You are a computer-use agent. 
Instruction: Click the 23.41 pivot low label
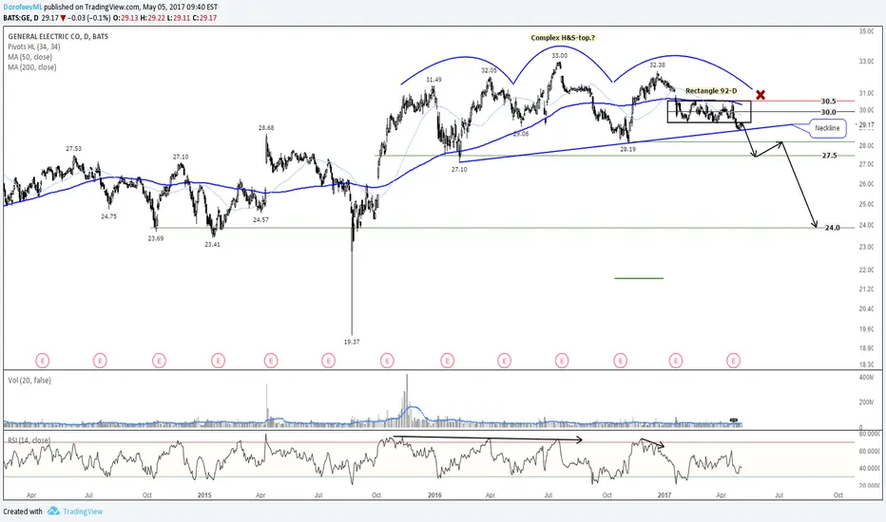212,245
